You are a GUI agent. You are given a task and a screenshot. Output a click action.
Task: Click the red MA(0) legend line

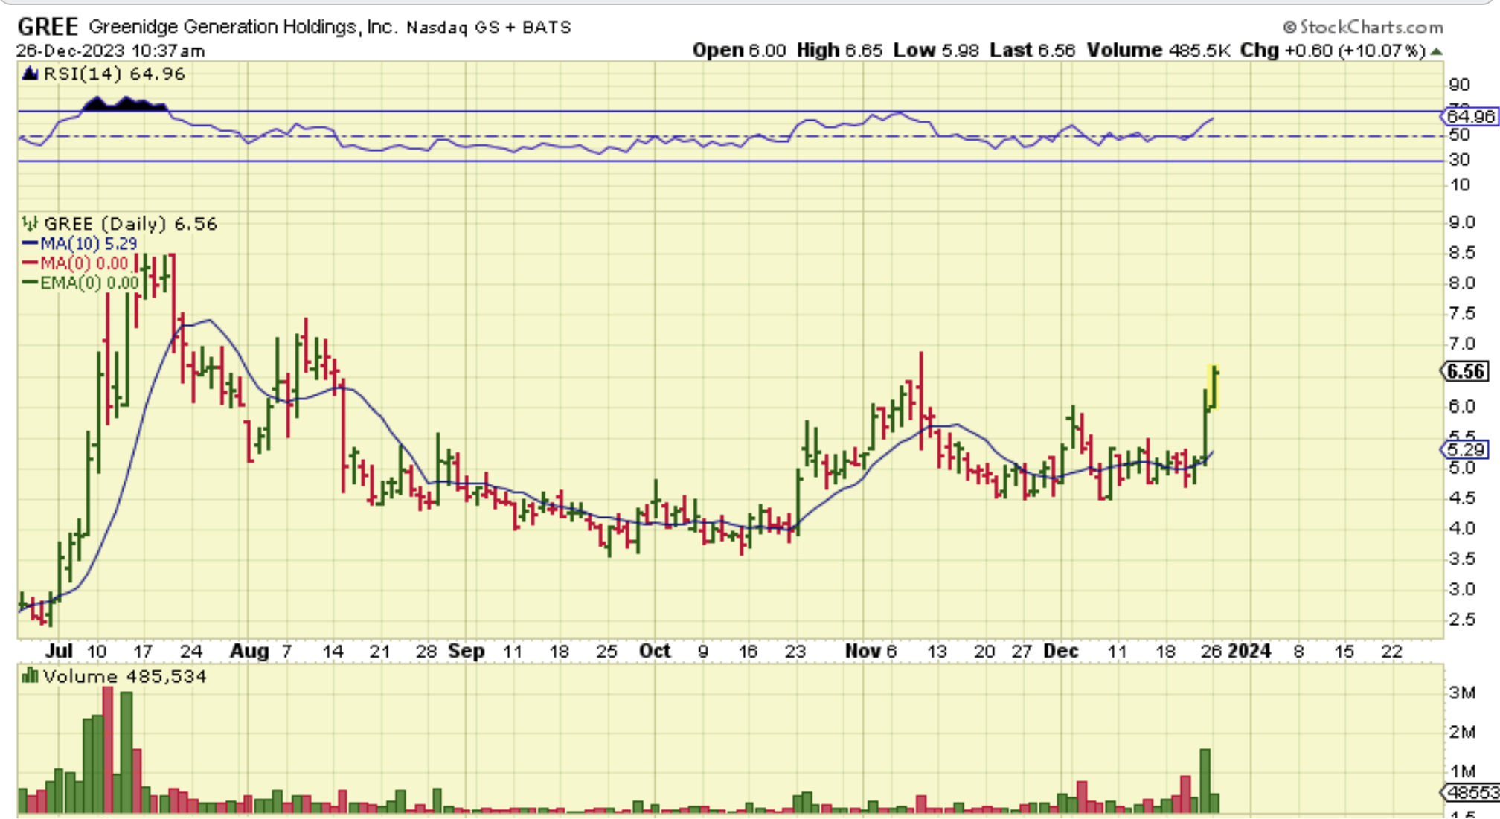click(30, 263)
